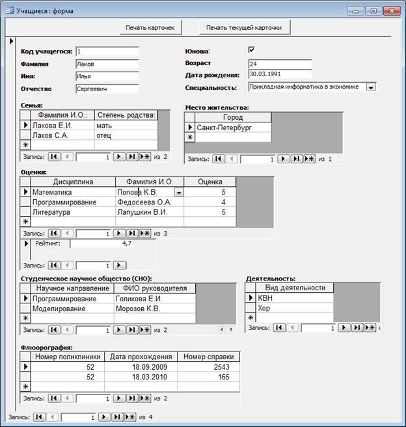Add new record in Семья navigator
The image size is (406, 427).
(145, 157)
